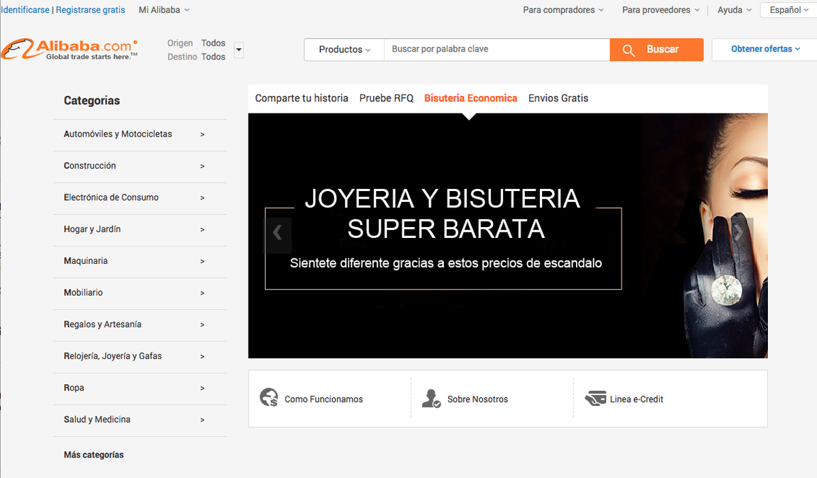Open the Español language selector

click(788, 10)
